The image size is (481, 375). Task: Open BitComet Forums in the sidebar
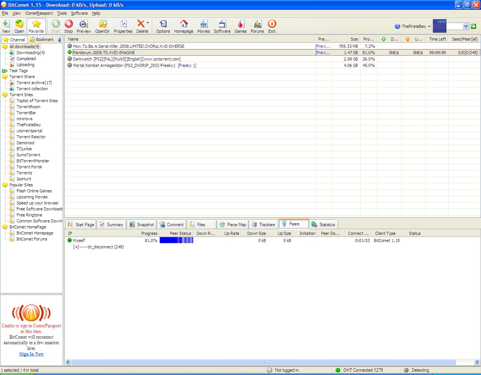pos(32,239)
